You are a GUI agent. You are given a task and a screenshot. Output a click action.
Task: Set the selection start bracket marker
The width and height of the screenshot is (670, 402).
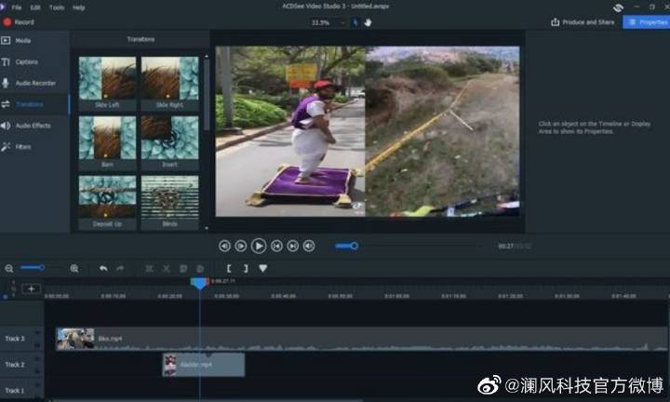click(x=229, y=268)
